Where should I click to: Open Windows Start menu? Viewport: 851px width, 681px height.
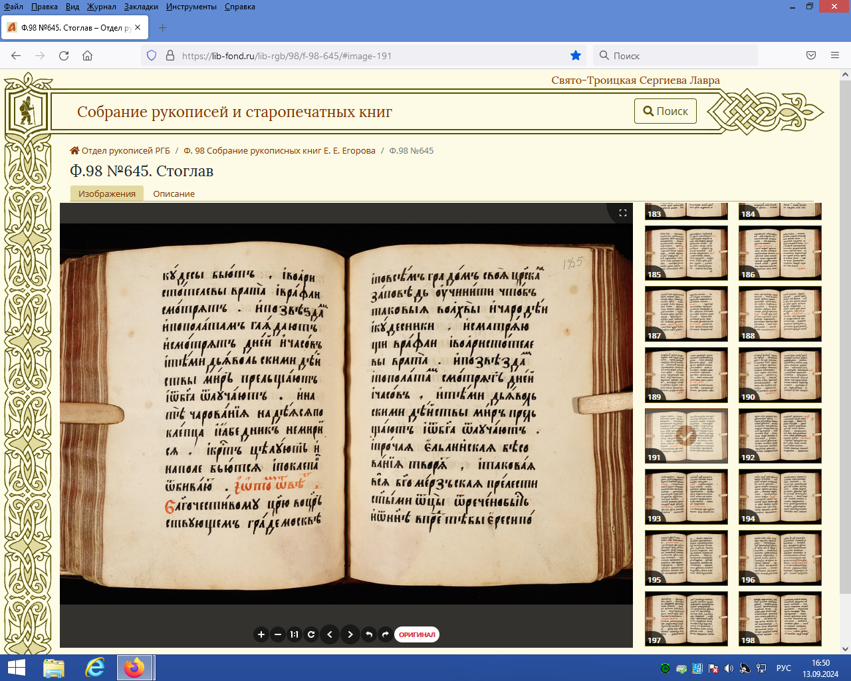pyautogui.click(x=16, y=668)
